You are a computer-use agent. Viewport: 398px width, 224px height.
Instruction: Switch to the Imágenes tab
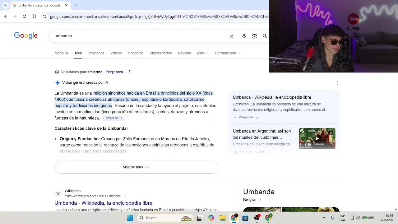tap(96, 53)
